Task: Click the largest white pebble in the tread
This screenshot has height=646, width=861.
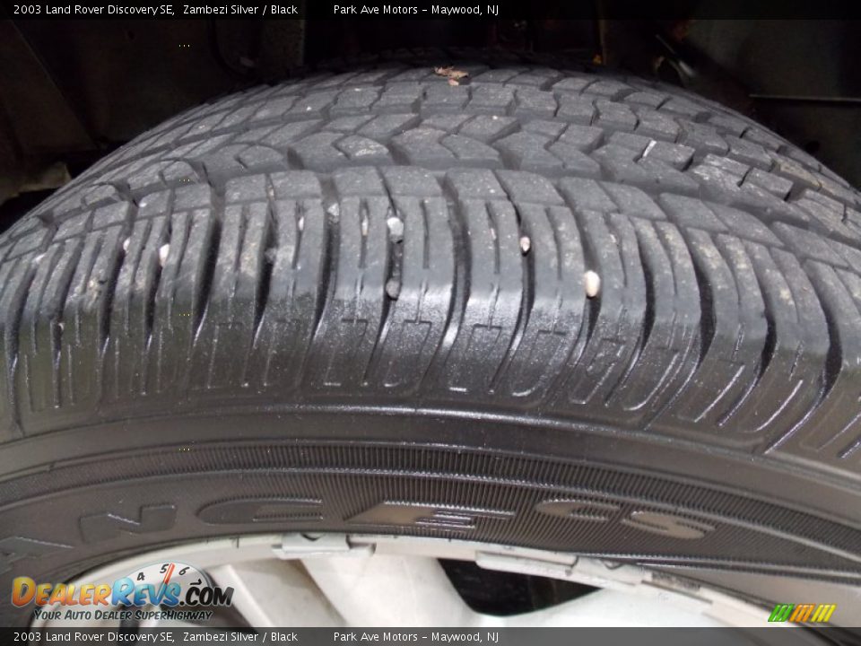Action: (591, 283)
